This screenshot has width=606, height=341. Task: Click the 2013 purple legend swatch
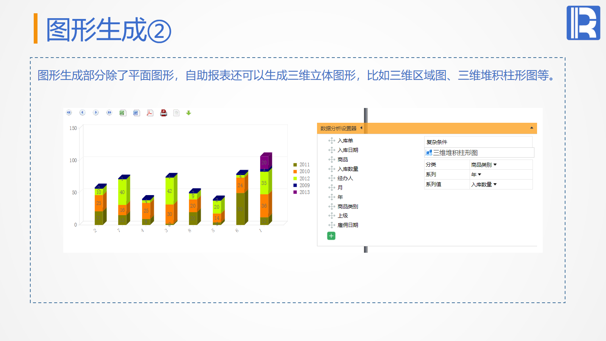[295, 192]
